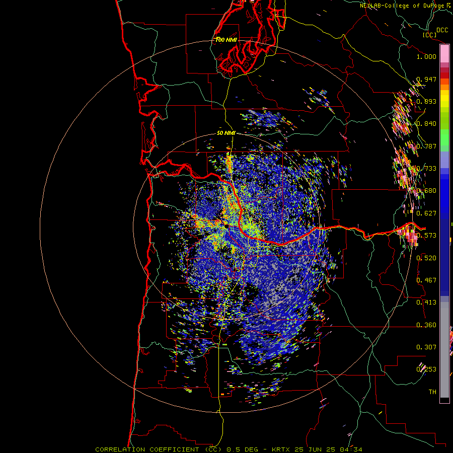Click the 0.787 value on the color scale
The width and height of the screenshot is (453, 453).
click(x=426, y=146)
